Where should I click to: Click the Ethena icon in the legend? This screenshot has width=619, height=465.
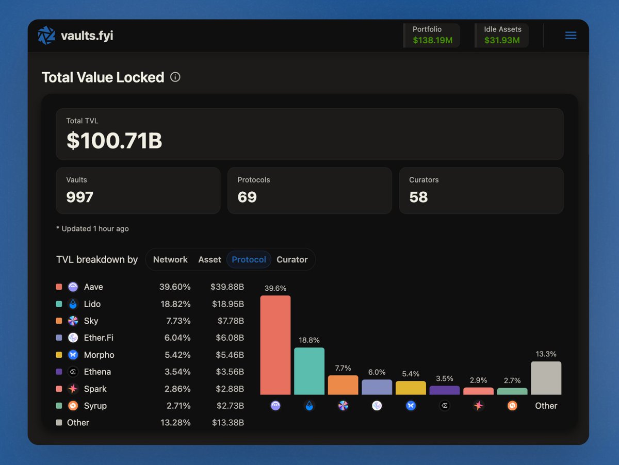[73, 372]
